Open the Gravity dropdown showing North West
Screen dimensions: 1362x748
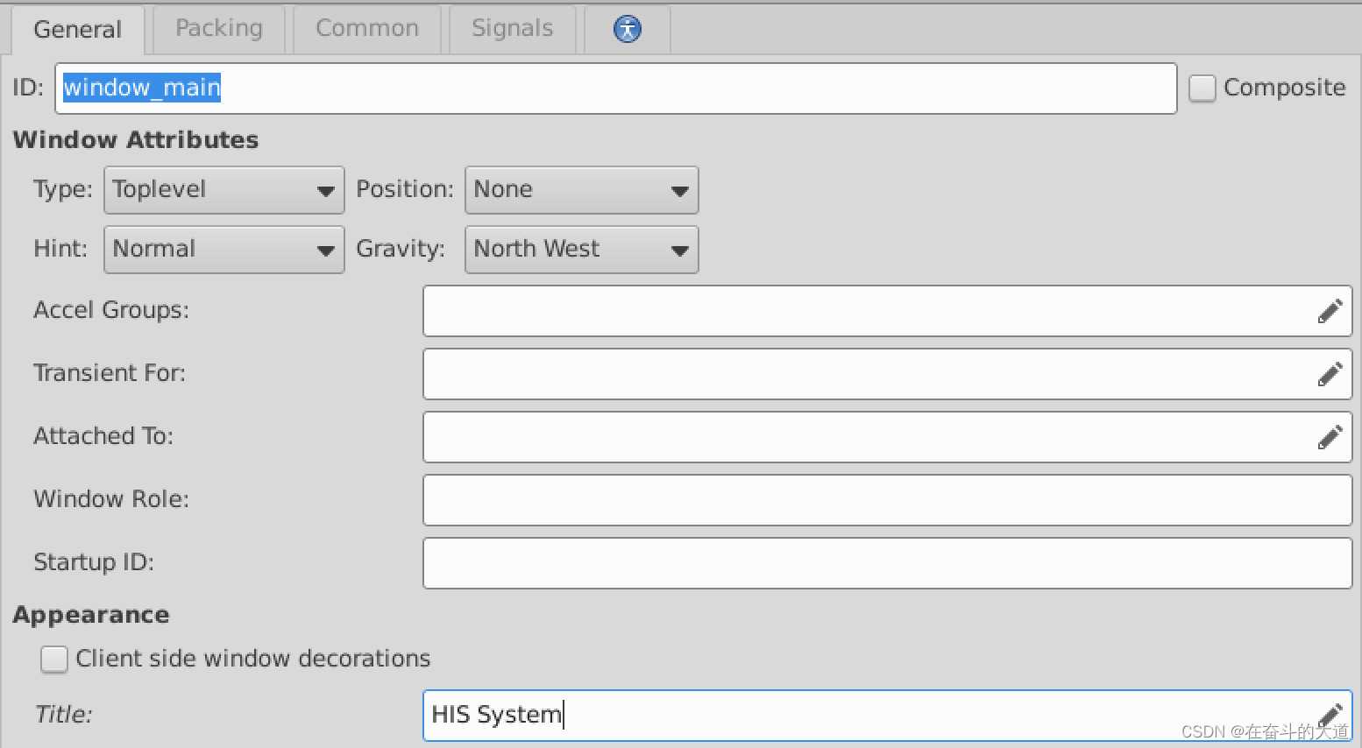tap(582, 250)
